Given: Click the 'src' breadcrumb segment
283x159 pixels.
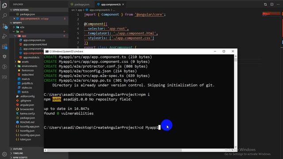Looking at the screenshot, I should 73,10.
